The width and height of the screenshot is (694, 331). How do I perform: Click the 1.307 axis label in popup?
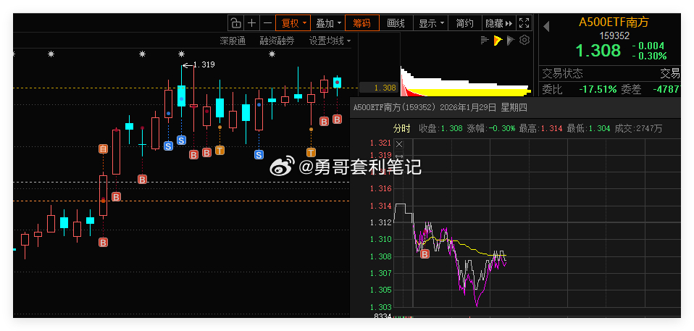tap(380, 274)
